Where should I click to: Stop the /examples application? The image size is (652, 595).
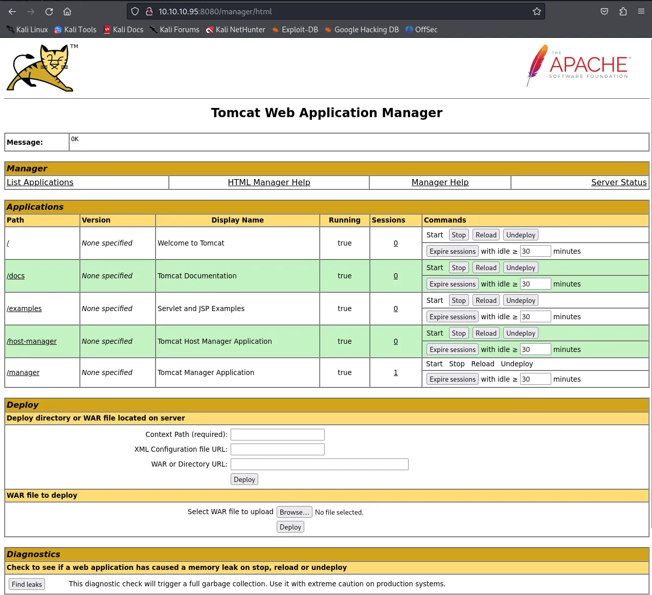[459, 300]
